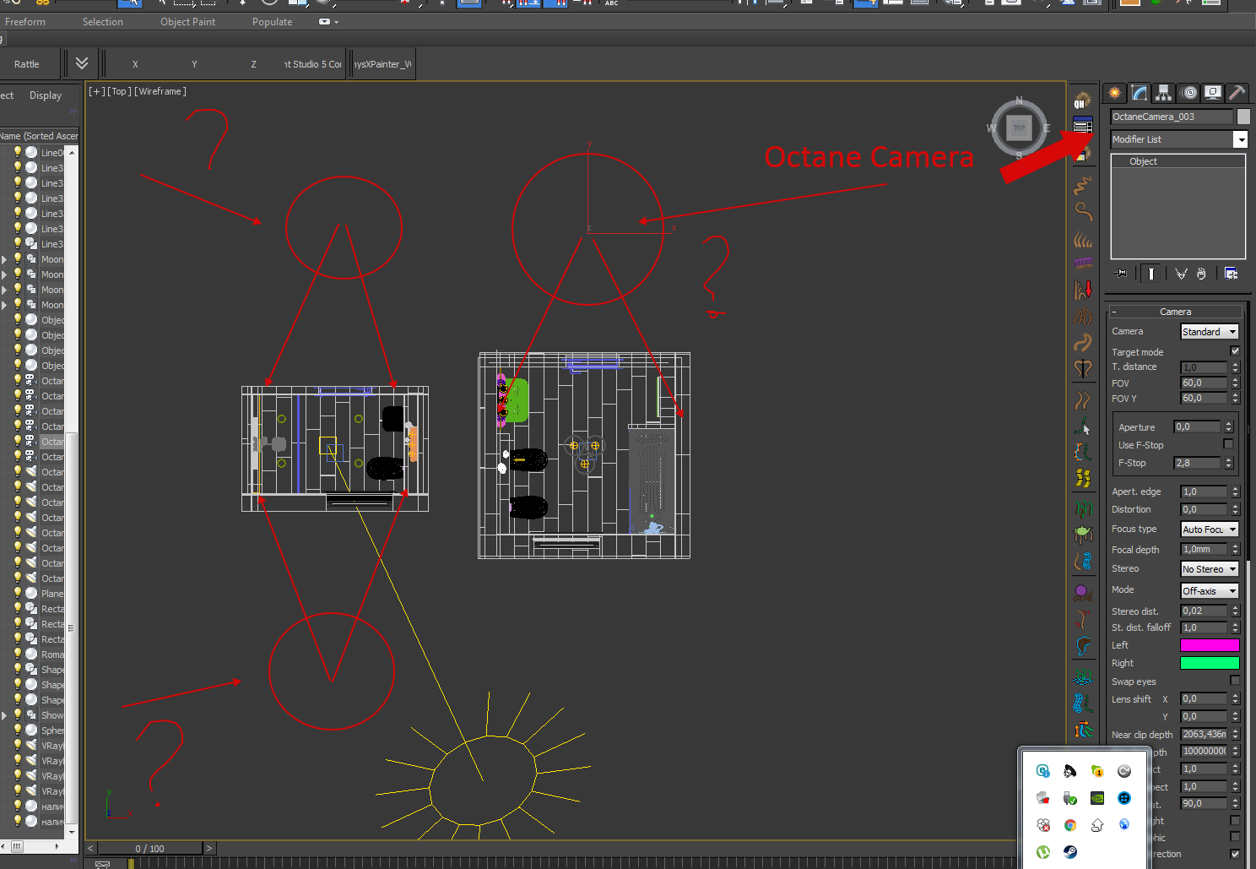Click the X axis constraint button
The image size is (1256, 869).
click(135, 64)
